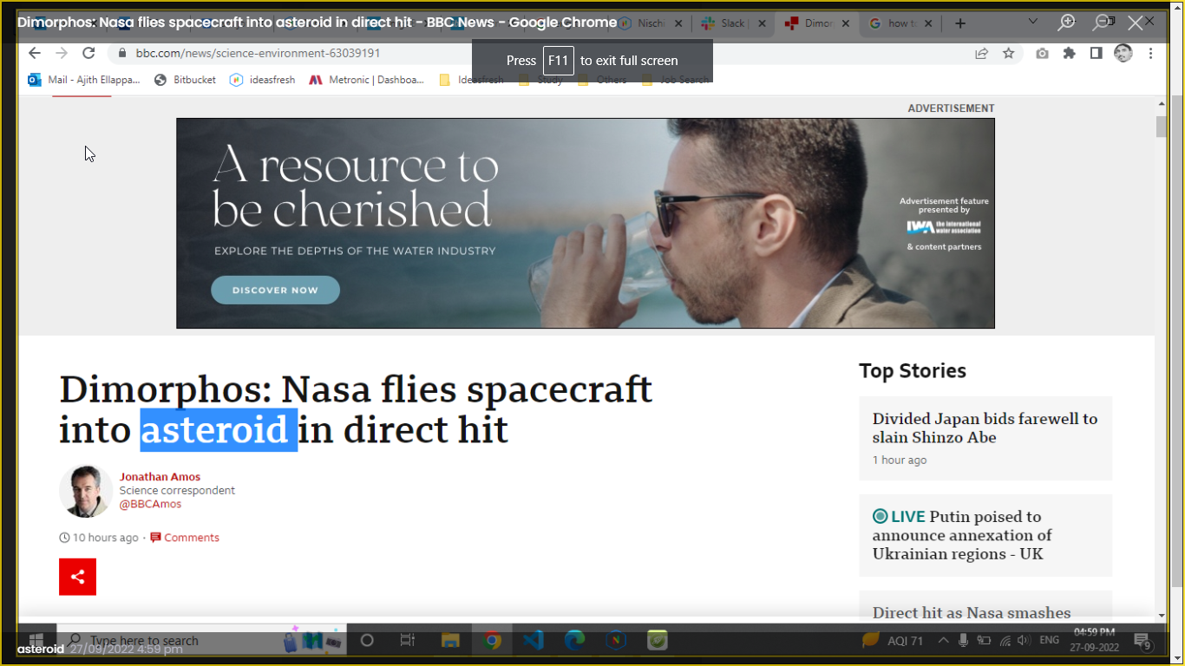Click the page's vertical scrollbar thumb
This screenshot has width=1185, height=666.
click(1162, 127)
